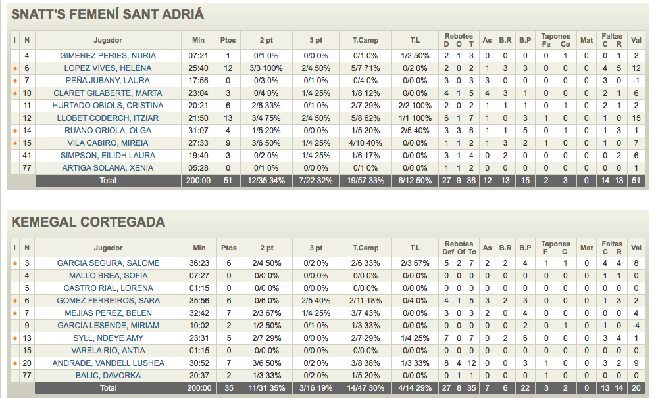This screenshot has height=398, width=656.
Task: Click starter dot beside Peña Jubany, Laura
Action: [x=14, y=81]
